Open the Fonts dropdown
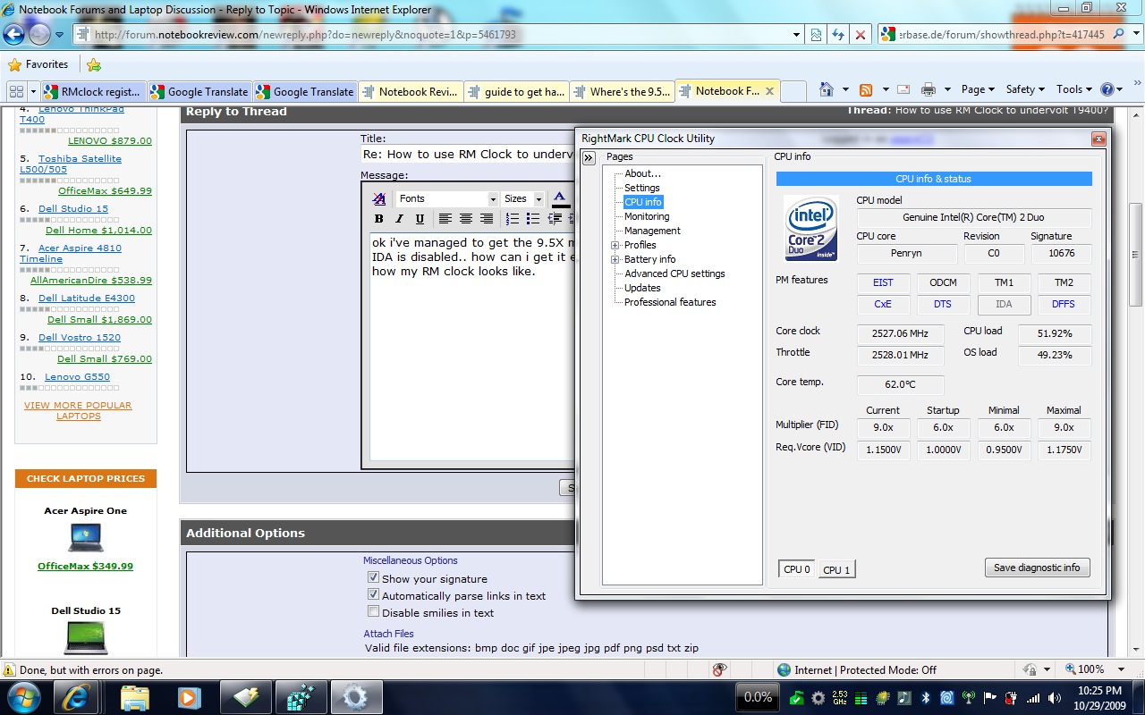The height and width of the screenshot is (715, 1145). coord(446,198)
